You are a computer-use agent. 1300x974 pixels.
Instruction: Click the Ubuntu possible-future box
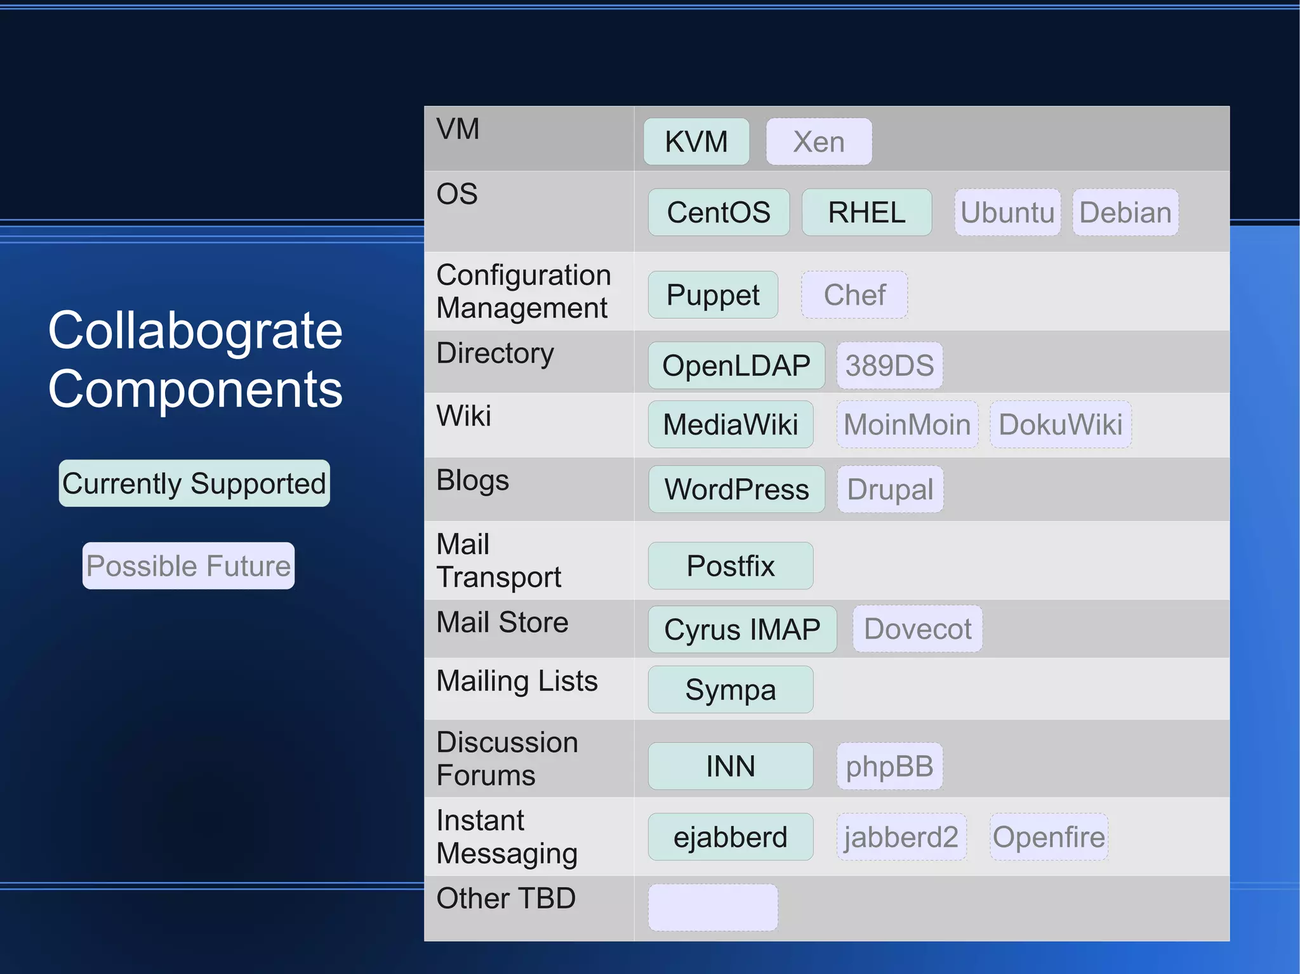[x=1007, y=213]
